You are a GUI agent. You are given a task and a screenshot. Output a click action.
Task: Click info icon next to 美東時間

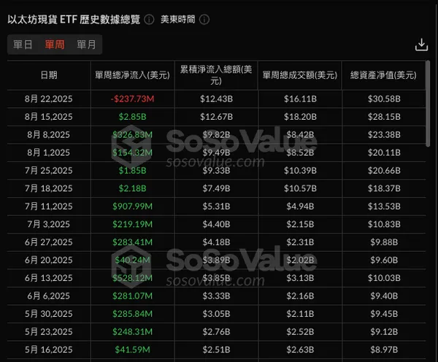point(204,19)
